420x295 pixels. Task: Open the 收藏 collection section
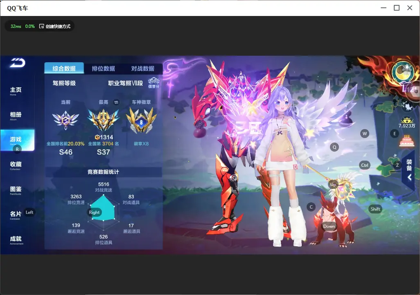tap(16, 166)
